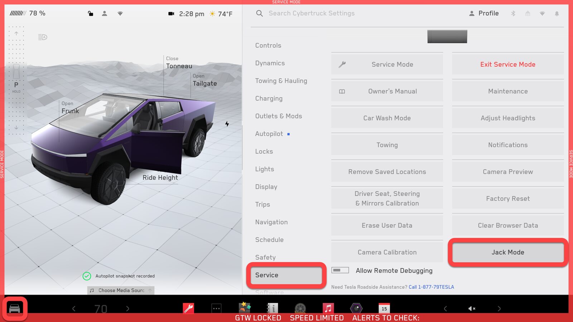Toggle Allow Remote Debugging switch
Viewport: 573px width, 322px height.
pos(340,270)
